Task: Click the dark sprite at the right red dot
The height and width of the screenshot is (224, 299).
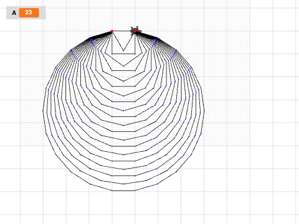Action: 136,31
